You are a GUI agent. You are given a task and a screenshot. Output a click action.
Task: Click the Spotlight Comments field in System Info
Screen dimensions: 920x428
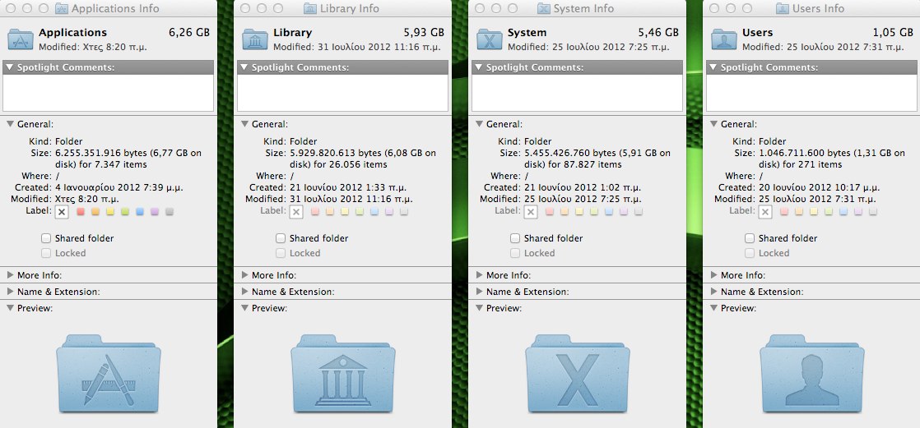(x=578, y=93)
